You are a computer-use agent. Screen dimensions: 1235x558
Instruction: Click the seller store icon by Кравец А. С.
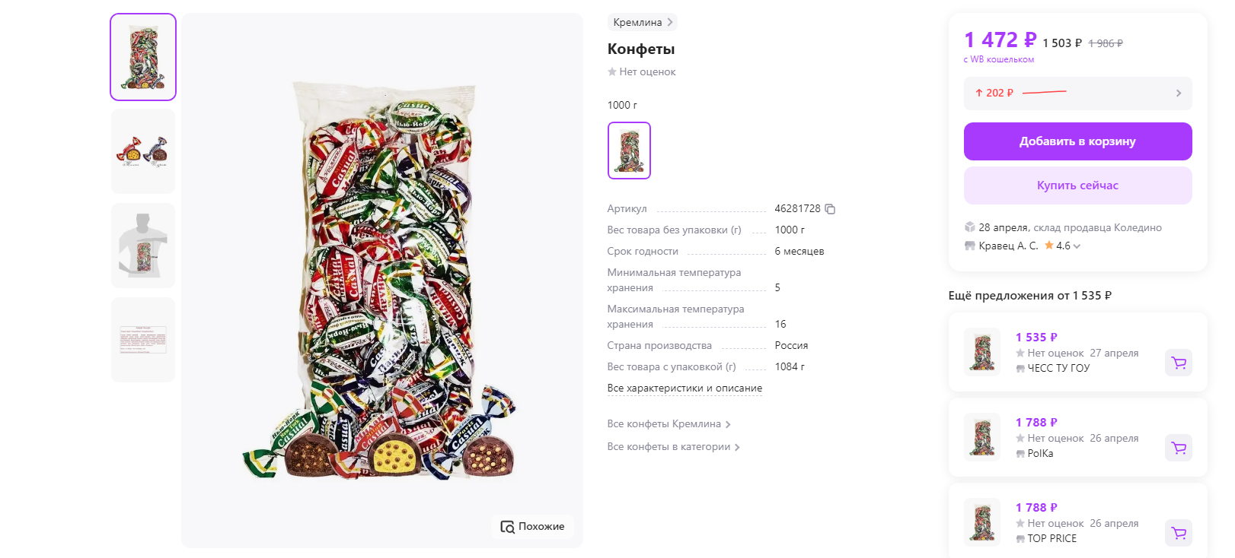pyautogui.click(x=970, y=246)
